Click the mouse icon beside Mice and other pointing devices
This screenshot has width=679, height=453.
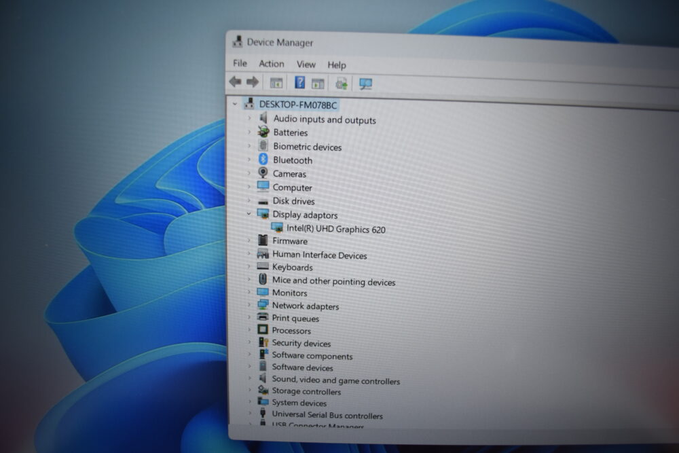pyautogui.click(x=263, y=279)
